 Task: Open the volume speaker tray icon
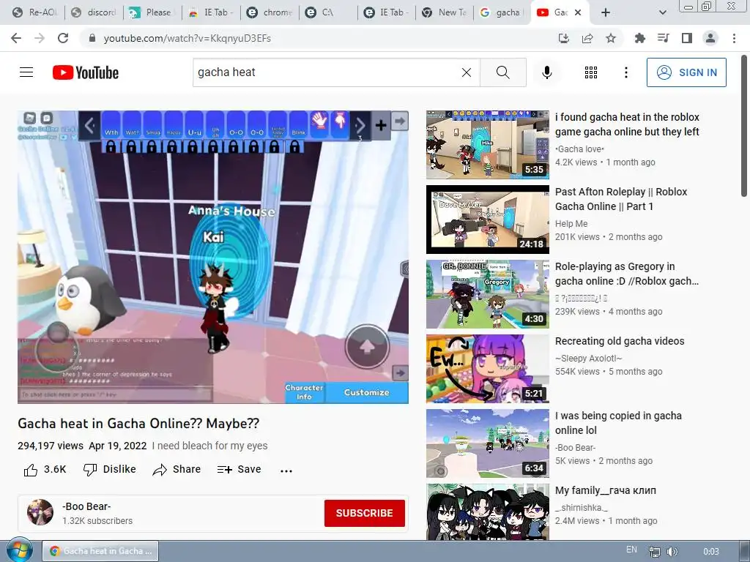[672, 552]
